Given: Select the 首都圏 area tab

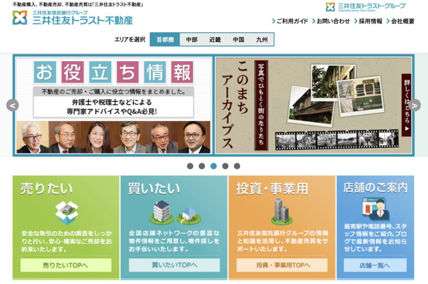Looking at the screenshot, I should (x=165, y=40).
